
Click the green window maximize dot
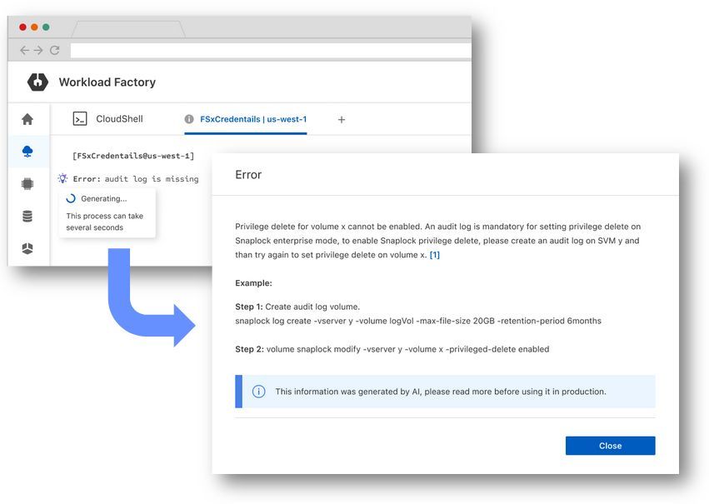[x=46, y=27]
